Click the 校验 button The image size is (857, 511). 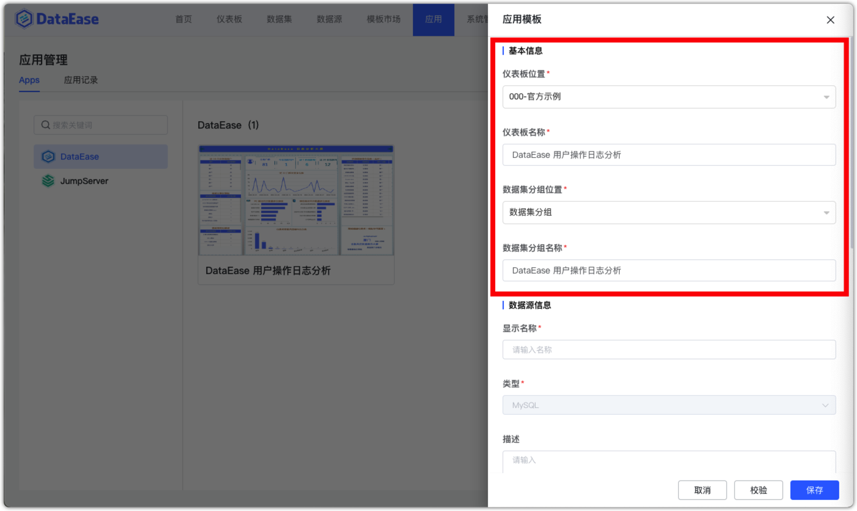(759, 490)
